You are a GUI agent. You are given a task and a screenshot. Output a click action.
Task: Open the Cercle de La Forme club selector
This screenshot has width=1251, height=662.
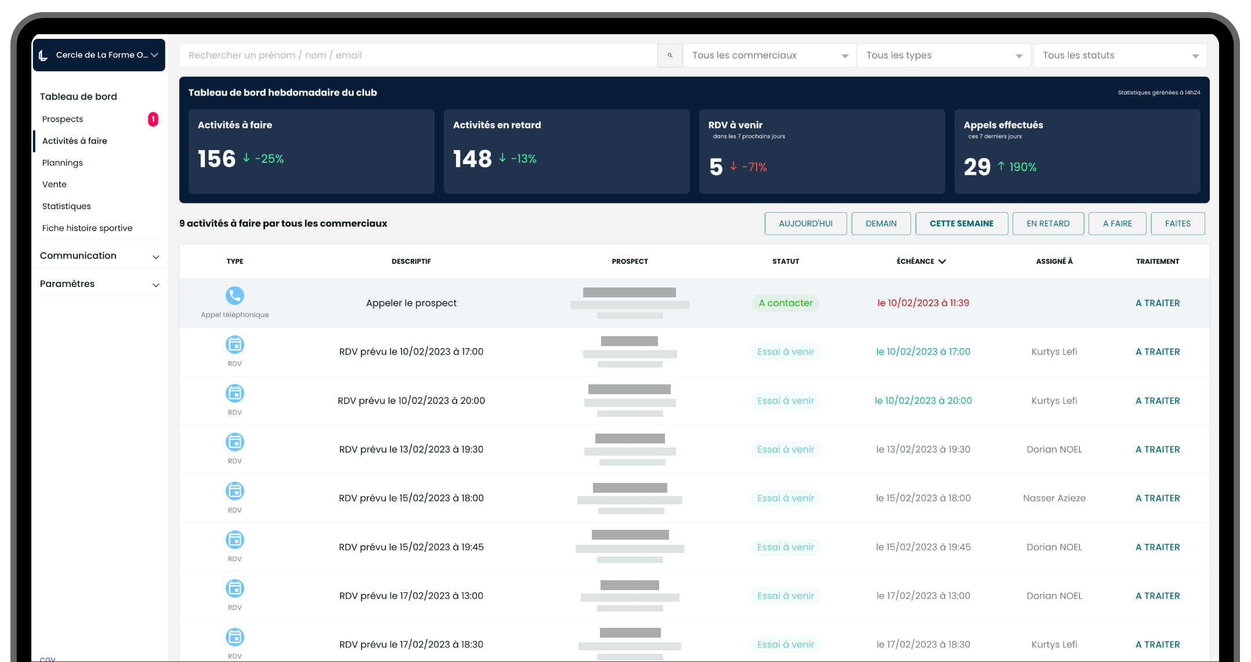99,55
